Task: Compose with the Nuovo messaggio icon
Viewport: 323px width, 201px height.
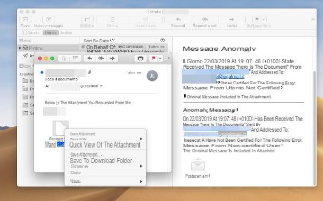Action: pos(49,20)
